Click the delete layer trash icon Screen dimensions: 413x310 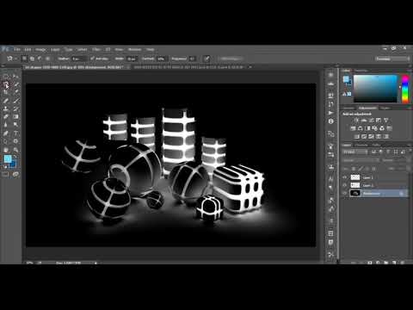tap(402, 263)
